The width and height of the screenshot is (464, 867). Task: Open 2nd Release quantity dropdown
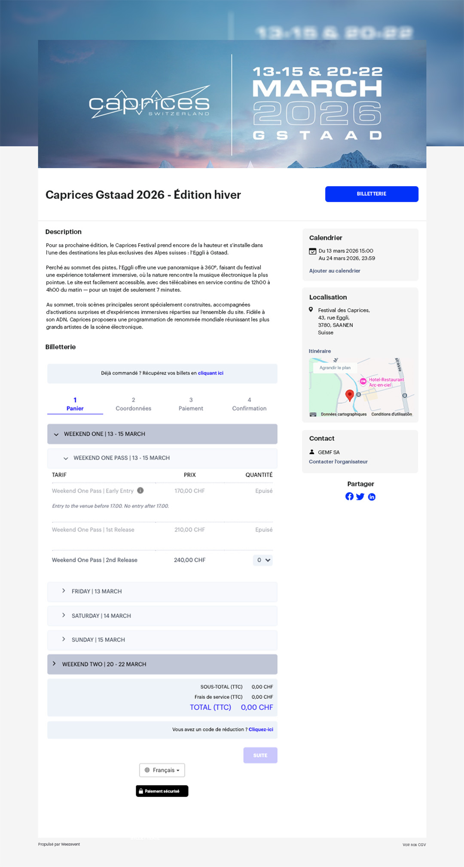(263, 560)
